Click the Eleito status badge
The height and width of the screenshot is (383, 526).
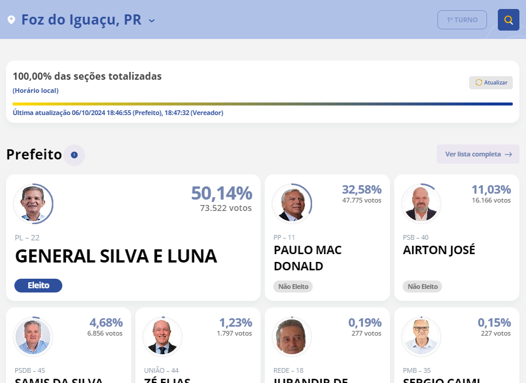(x=38, y=286)
